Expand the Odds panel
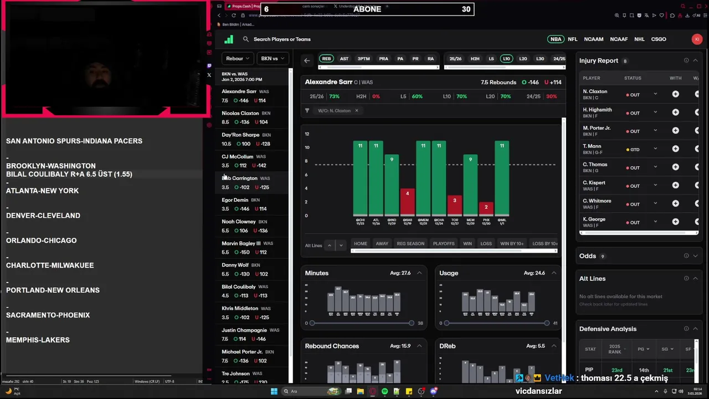 [696, 255]
